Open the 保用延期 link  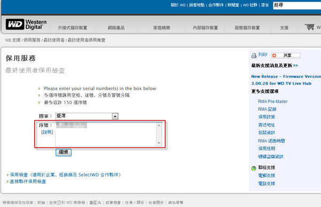266,149
